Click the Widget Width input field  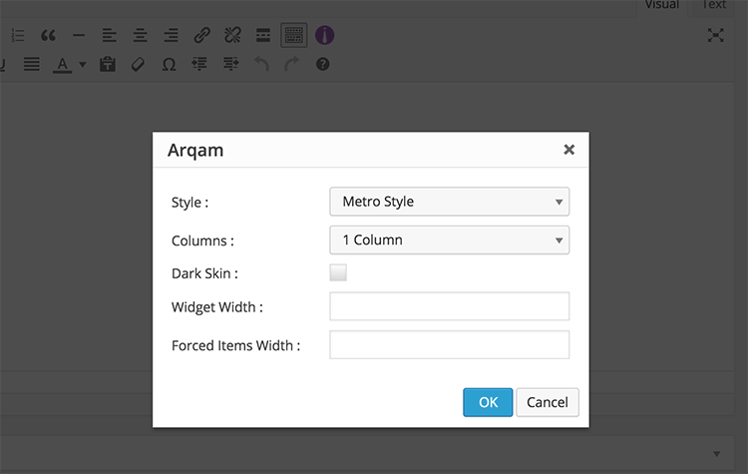coord(450,306)
